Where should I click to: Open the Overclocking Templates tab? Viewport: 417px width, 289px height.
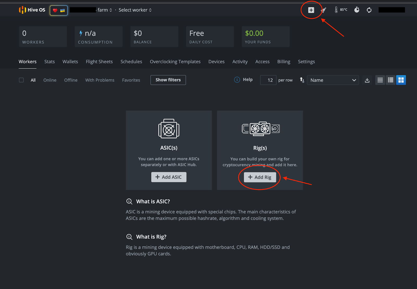pos(175,62)
